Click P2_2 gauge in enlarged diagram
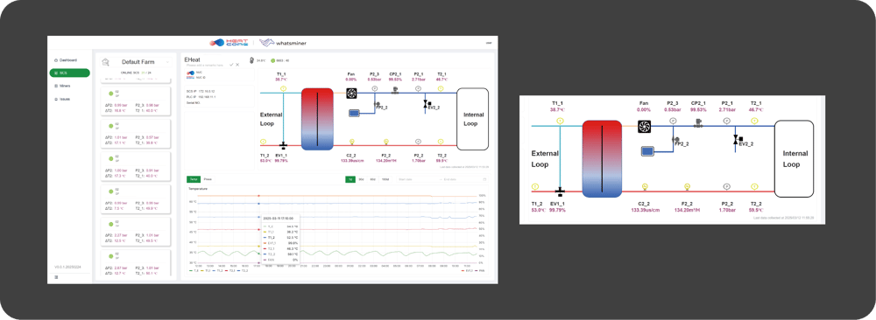The height and width of the screenshot is (320, 876). [x=726, y=186]
